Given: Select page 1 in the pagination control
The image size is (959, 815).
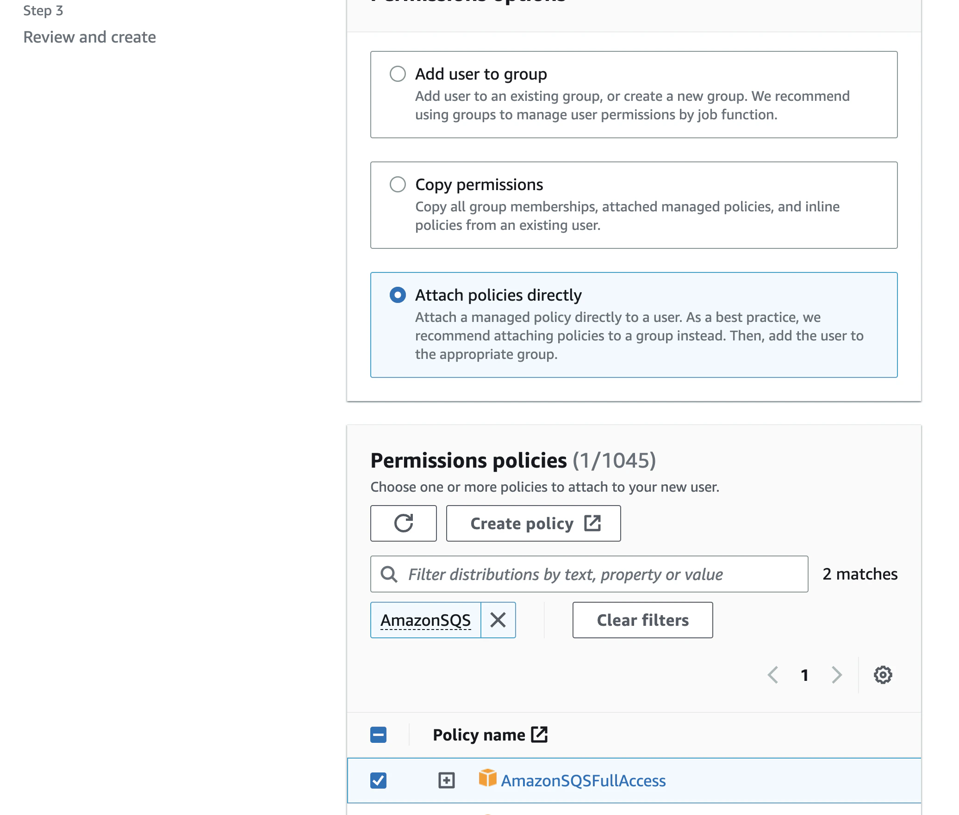Looking at the screenshot, I should 805,675.
